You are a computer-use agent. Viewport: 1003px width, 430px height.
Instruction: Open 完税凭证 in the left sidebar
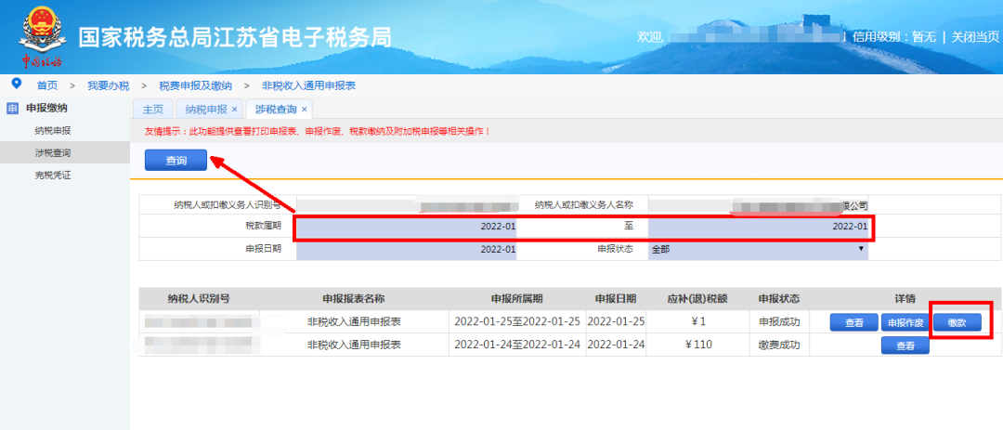[x=52, y=175]
